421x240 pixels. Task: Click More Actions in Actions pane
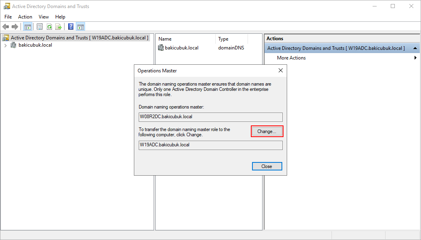coord(291,58)
